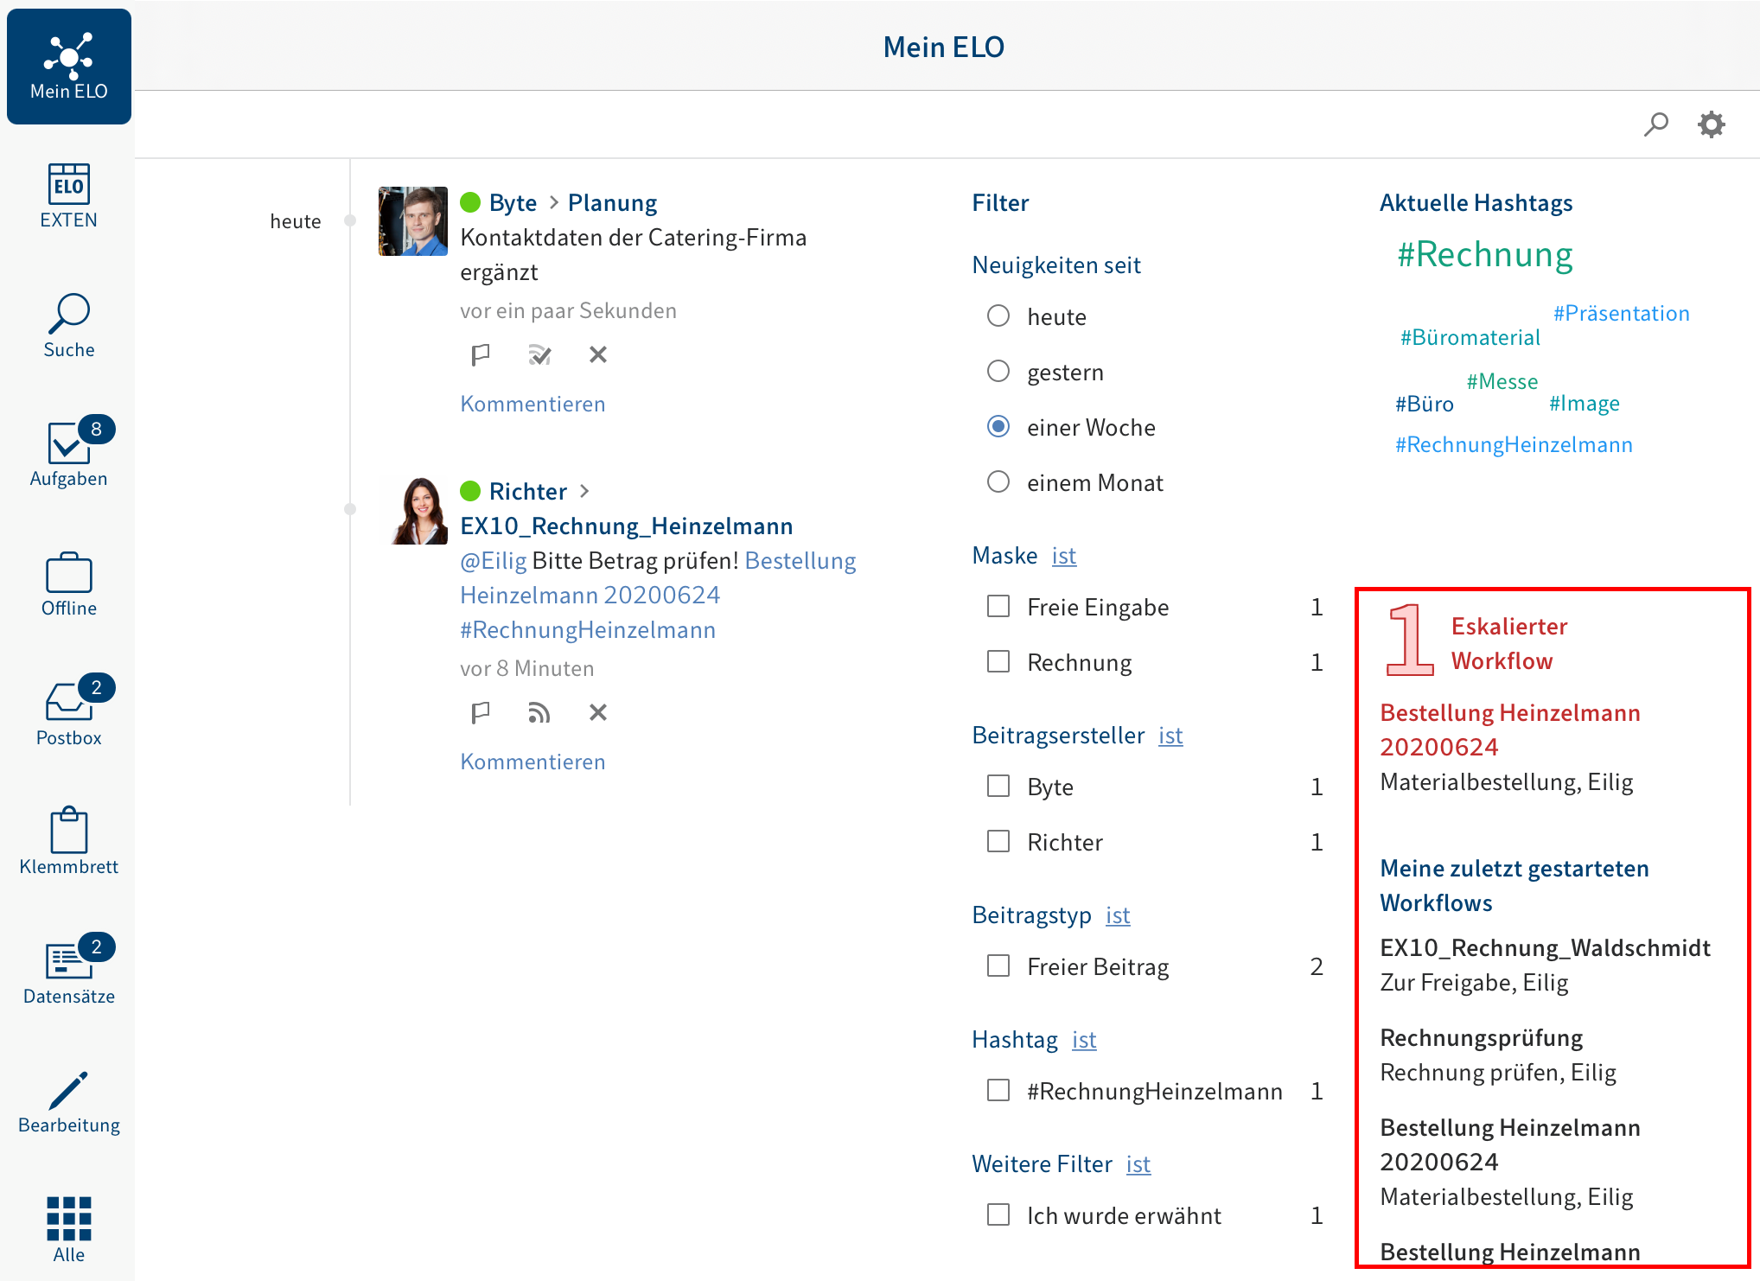Open escalated workflow Bestellung Heinzelmann 20200624
Viewport: 1760px width, 1281px height.
(x=1510, y=730)
